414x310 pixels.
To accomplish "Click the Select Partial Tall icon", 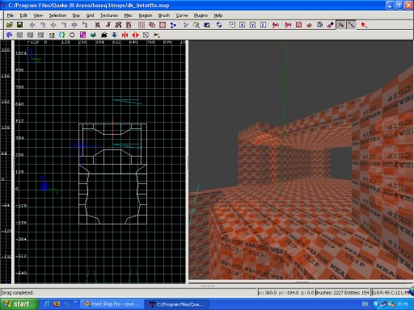I will coord(118,25).
